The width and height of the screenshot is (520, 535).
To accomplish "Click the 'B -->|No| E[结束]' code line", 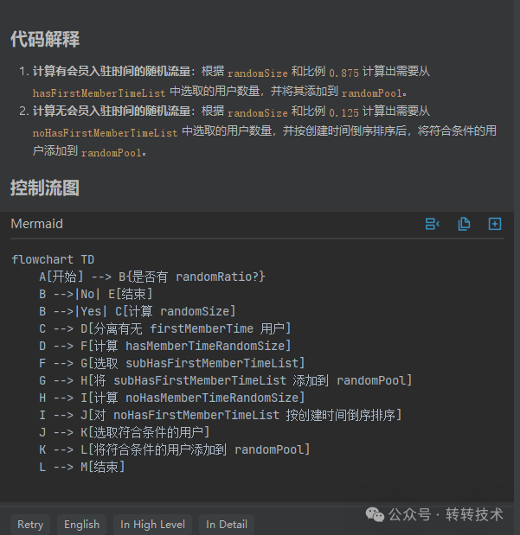I will point(96,294).
